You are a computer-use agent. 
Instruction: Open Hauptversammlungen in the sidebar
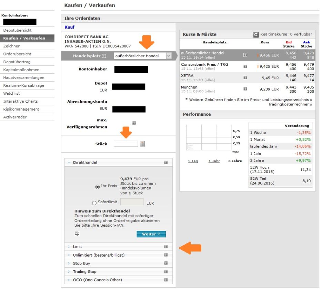point(27,77)
